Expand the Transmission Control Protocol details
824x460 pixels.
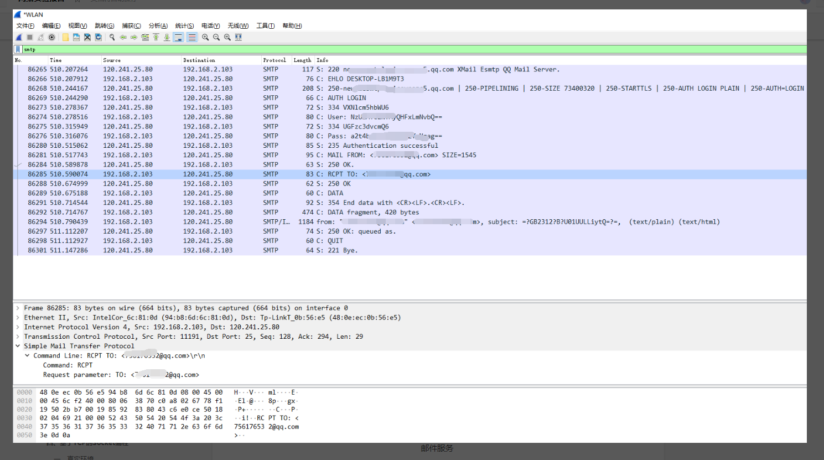[x=17, y=336]
